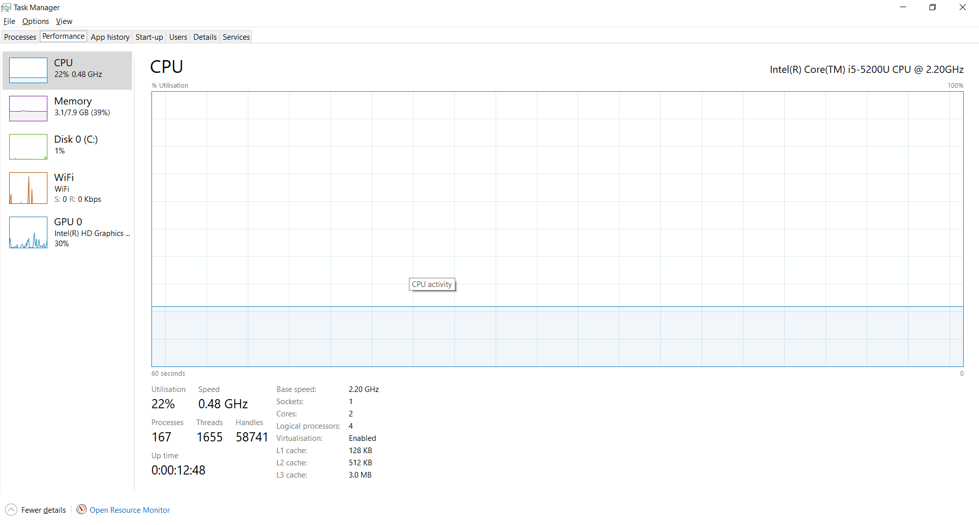Open the Services tab
Image resolution: width=979 pixels, height=525 pixels.
point(236,37)
